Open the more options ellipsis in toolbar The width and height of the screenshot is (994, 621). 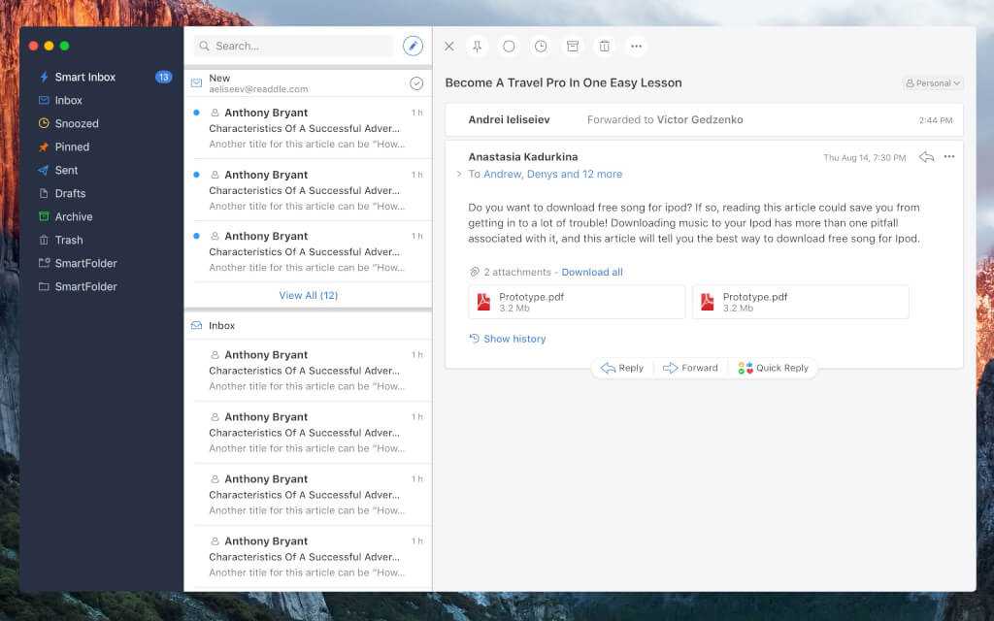click(636, 46)
